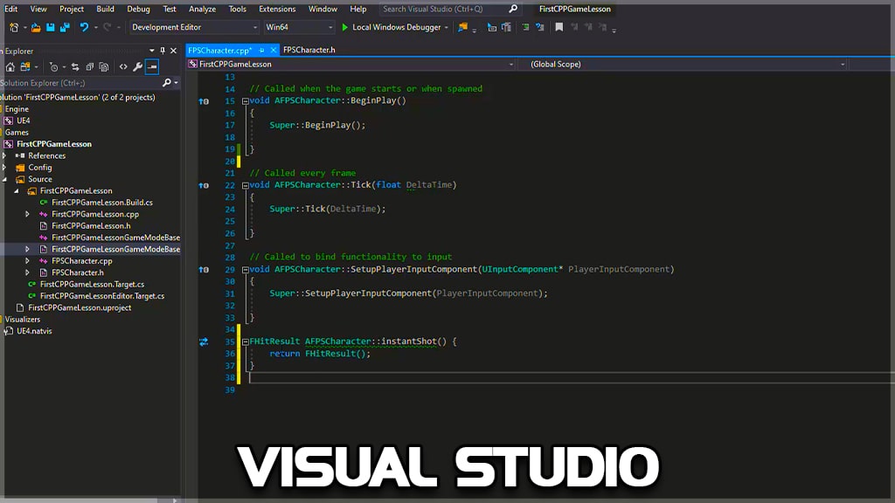Click the Collapse All icon in Solution Explorer

click(90, 66)
